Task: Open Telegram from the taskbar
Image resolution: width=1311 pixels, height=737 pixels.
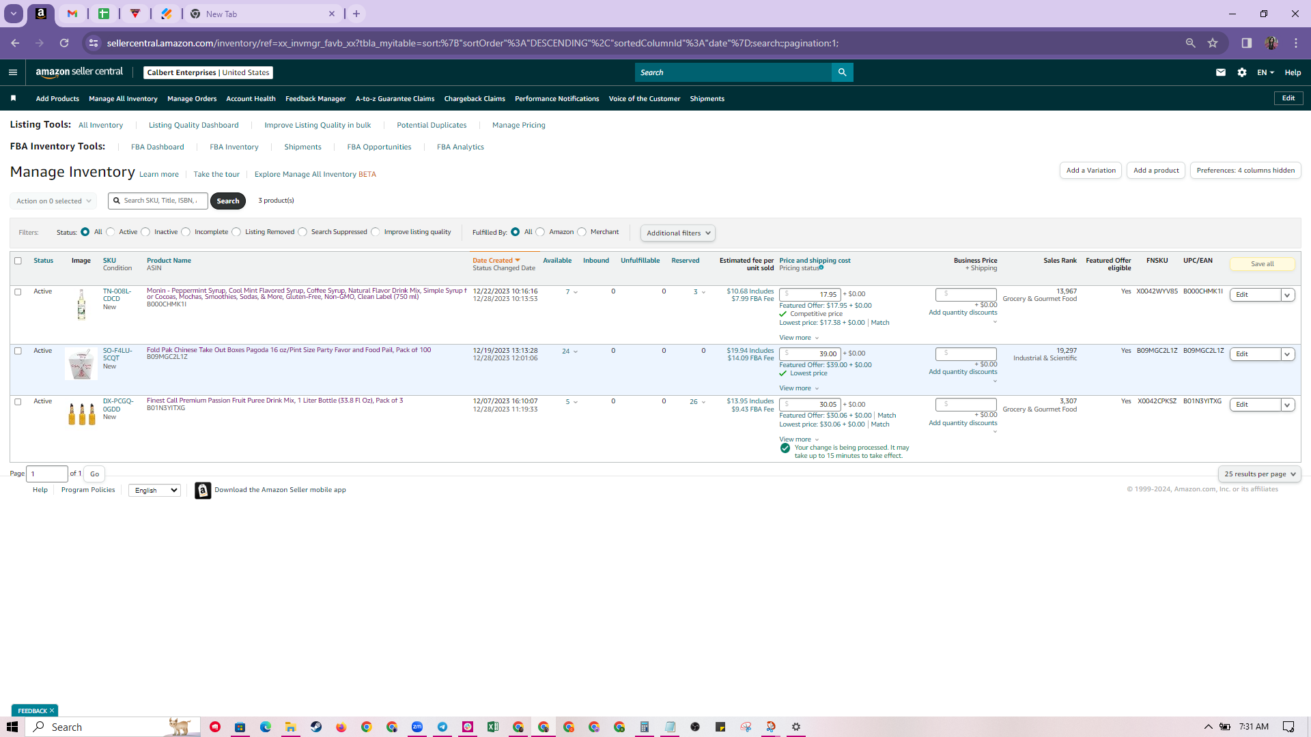Action: coord(442,727)
